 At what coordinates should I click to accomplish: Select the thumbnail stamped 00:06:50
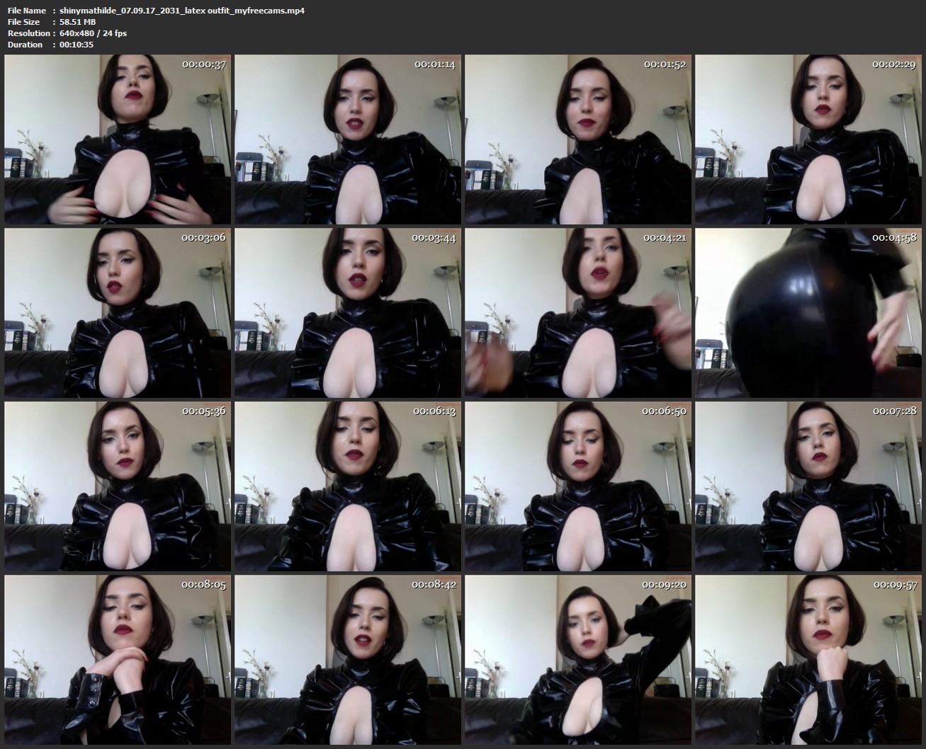tap(578, 486)
